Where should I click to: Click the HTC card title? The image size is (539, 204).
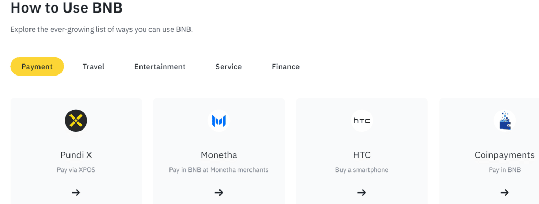[362, 155]
